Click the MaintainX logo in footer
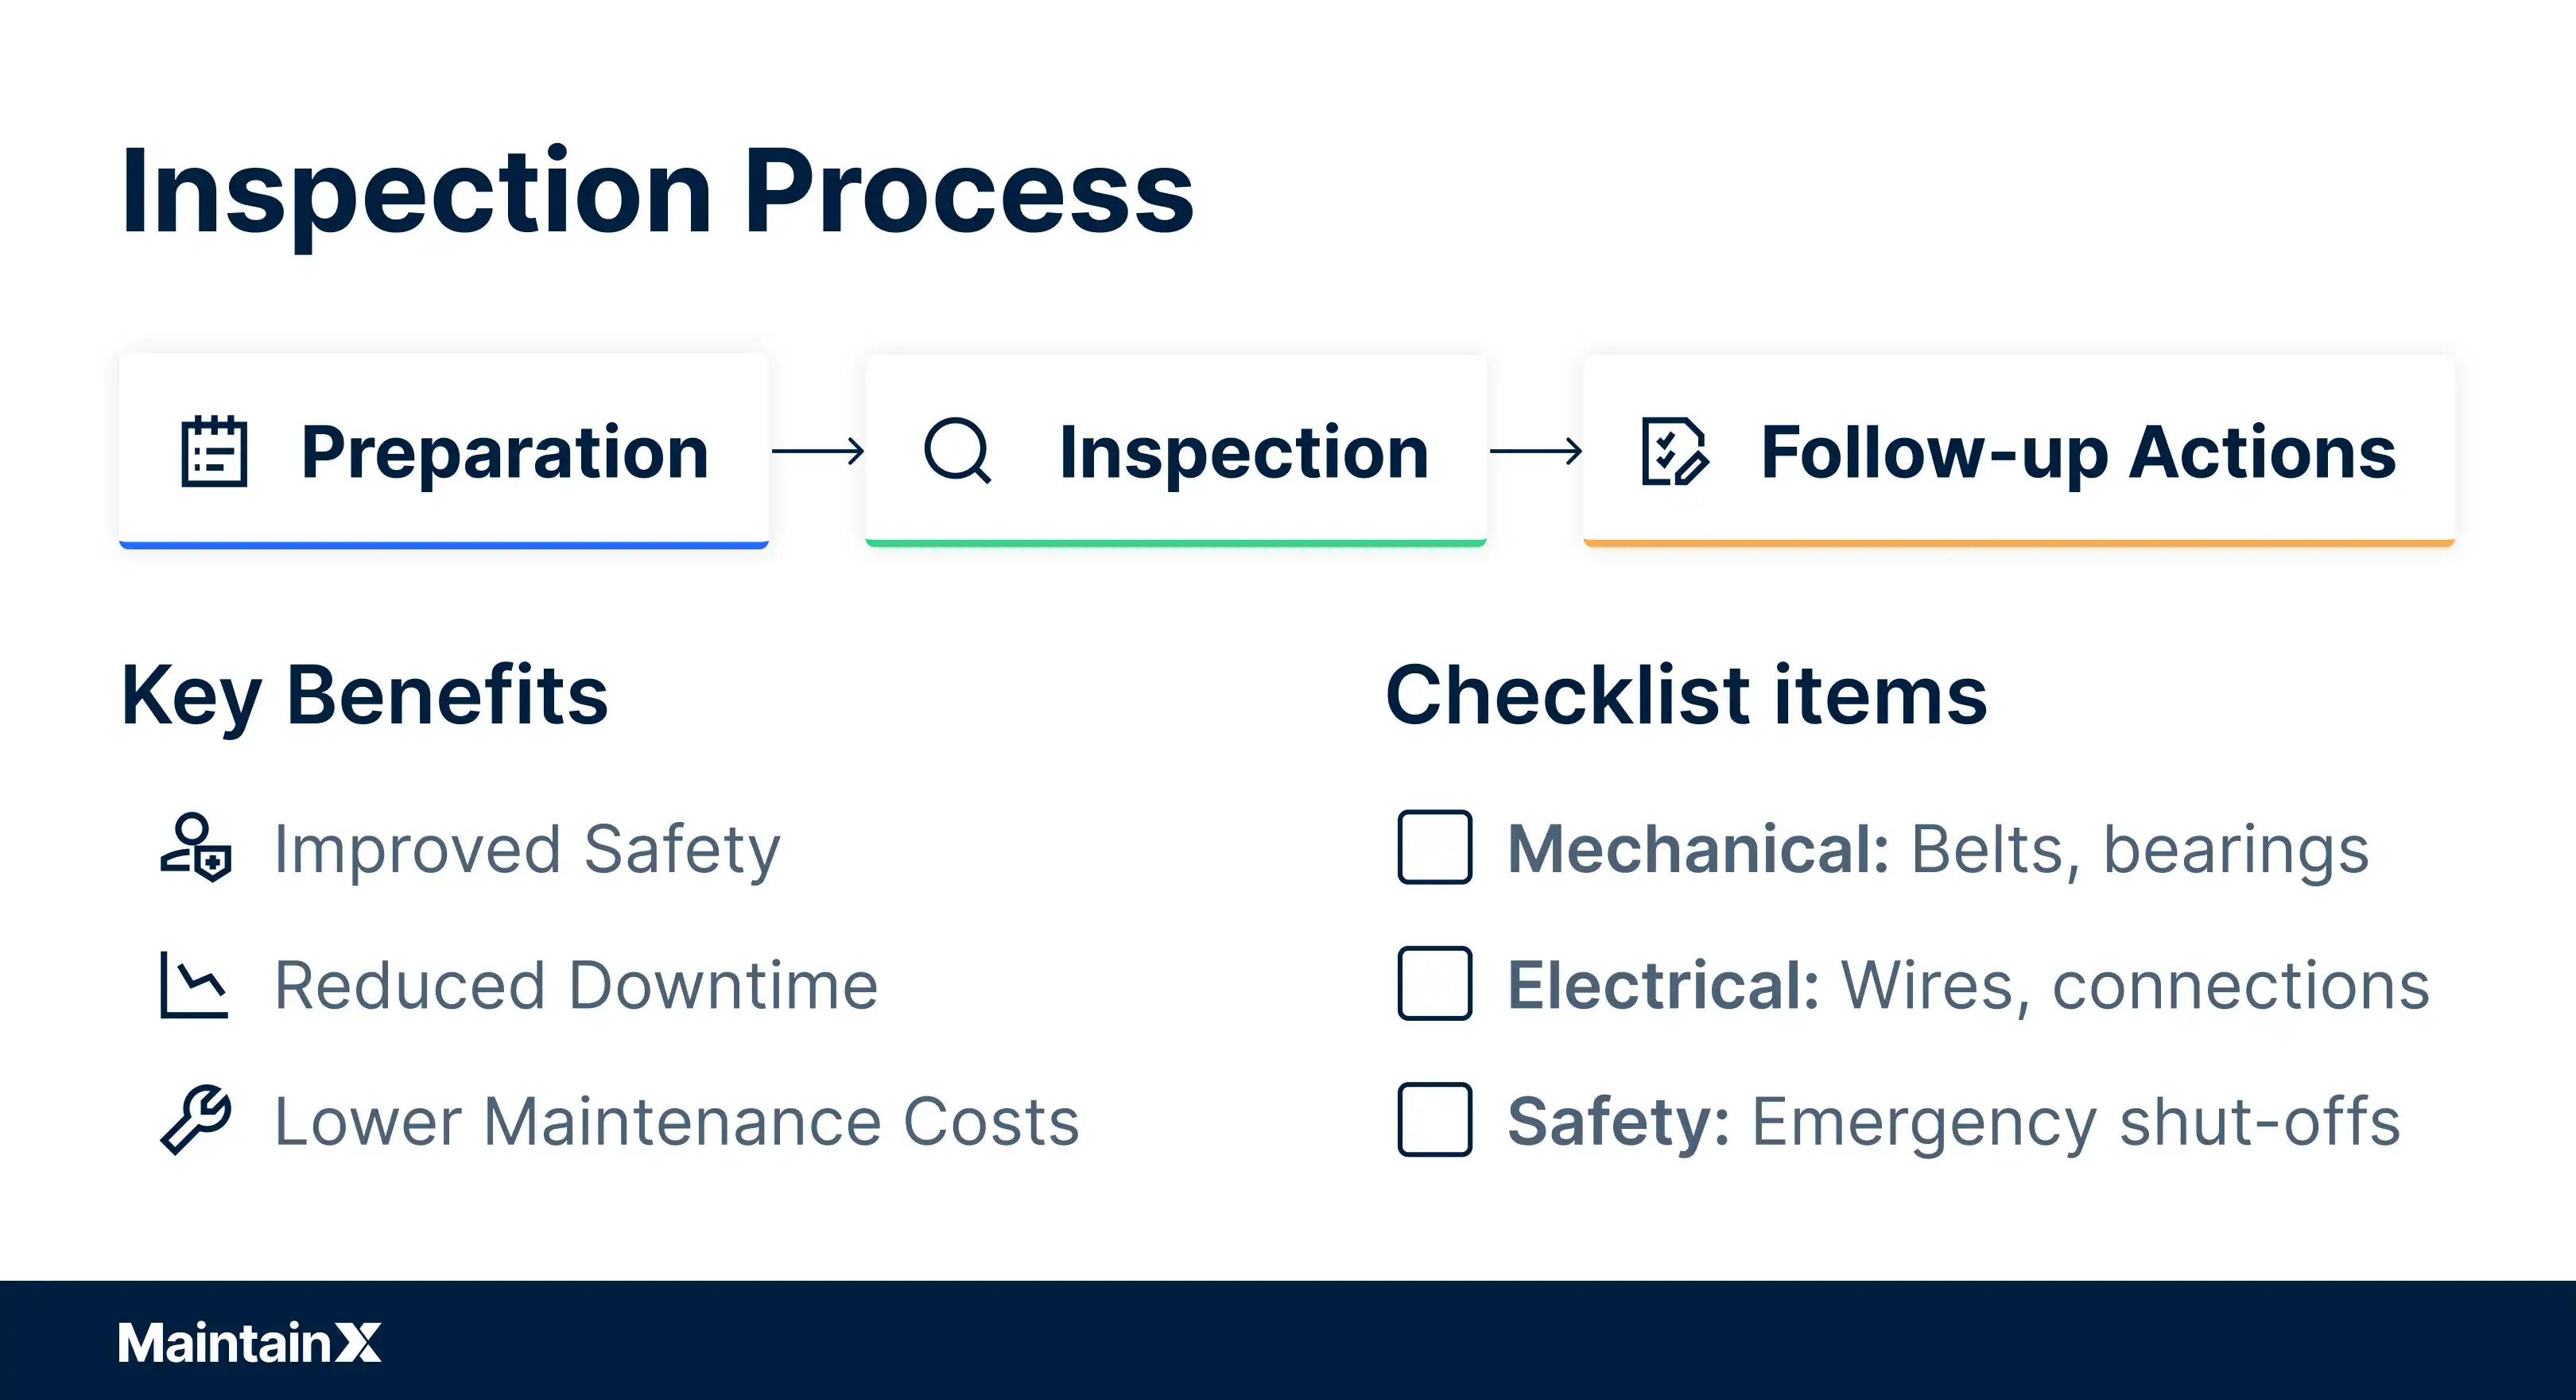Image resolution: width=2576 pixels, height=1400 pixels. 250,1342
